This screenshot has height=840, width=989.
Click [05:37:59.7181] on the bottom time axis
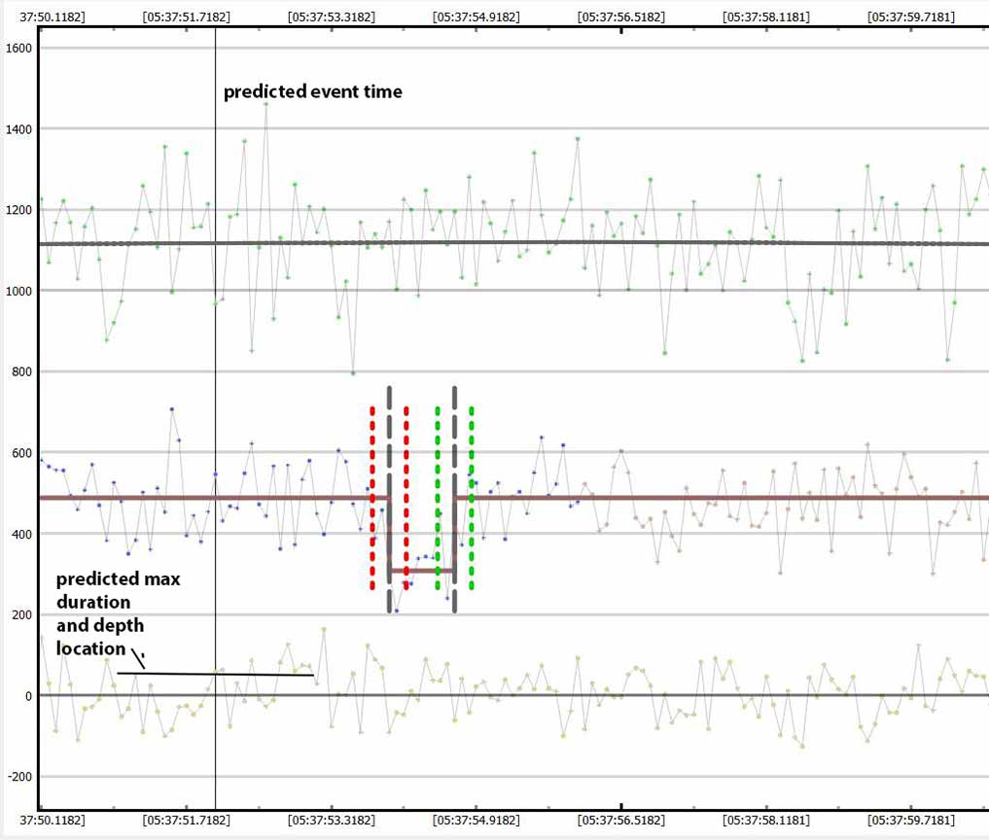911,821
